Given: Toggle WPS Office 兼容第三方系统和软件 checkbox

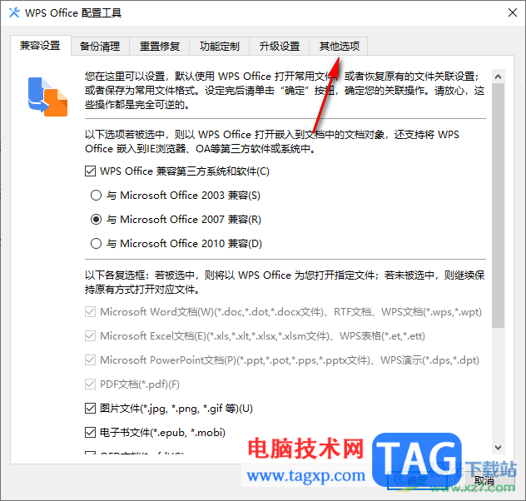Looking at the screenshot, I should point(90,171).
